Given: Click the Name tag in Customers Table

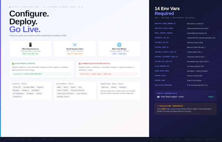Looking at the screenshot, I should [59, 87].
